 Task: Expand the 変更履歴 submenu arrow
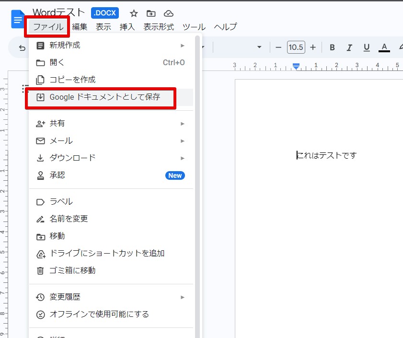183,297
